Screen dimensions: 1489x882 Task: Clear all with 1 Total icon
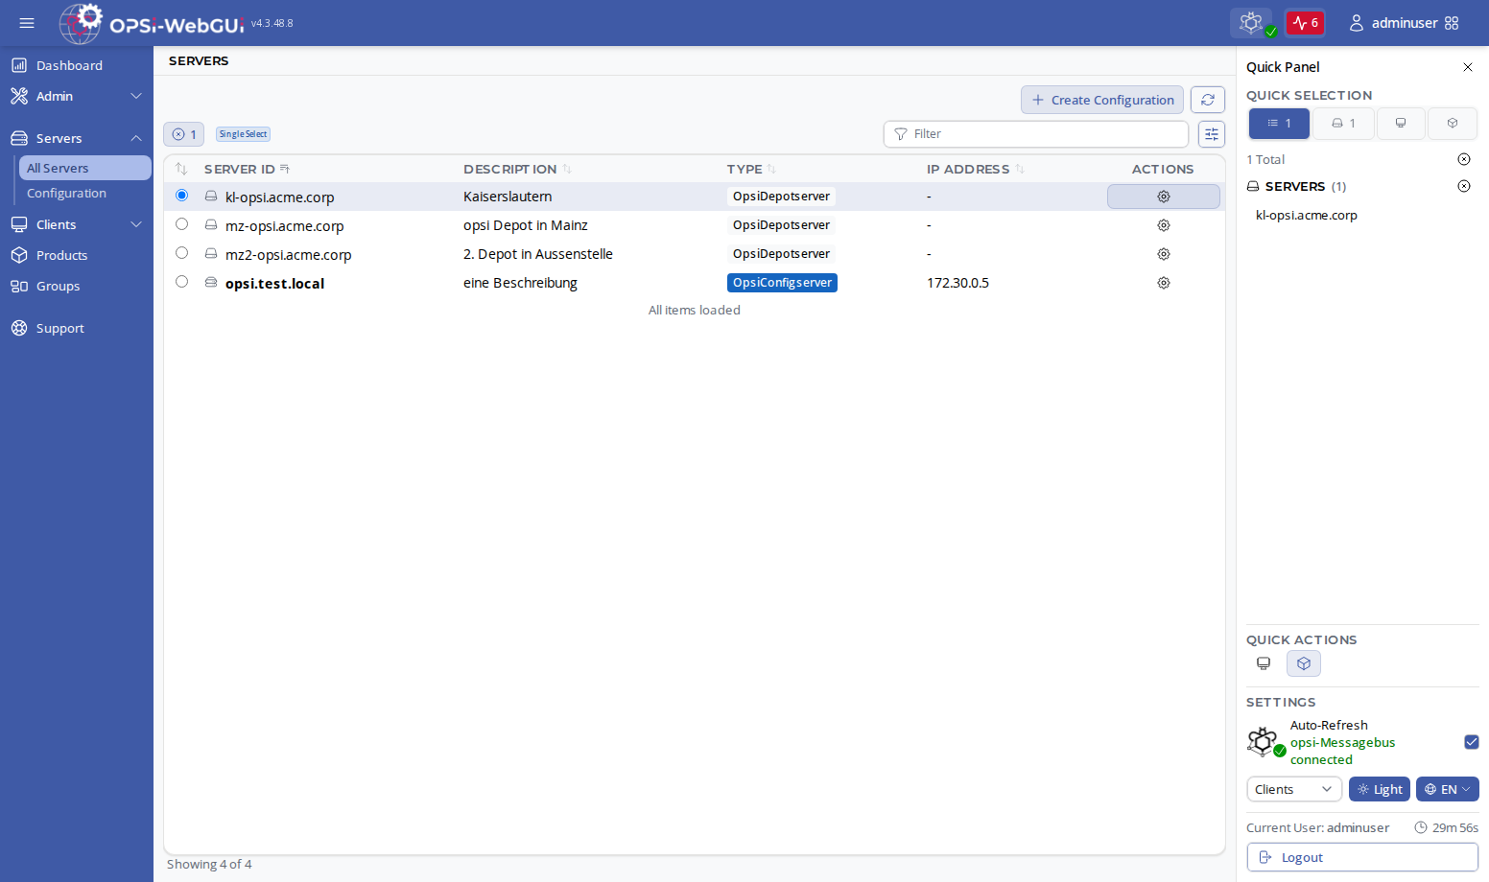(x=1464, y=159)
